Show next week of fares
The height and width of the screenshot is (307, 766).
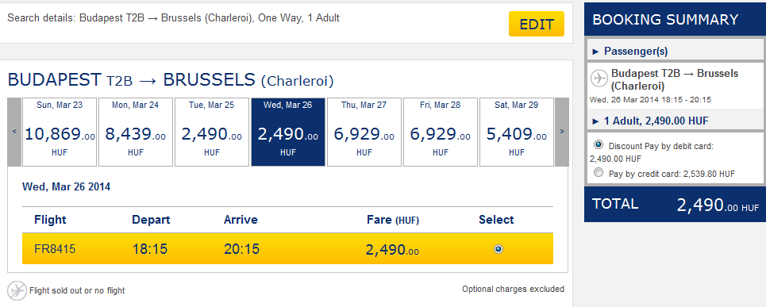[562, 132]
